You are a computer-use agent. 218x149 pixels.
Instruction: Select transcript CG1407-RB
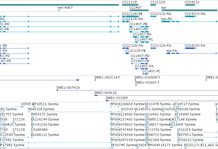point(139,27)
